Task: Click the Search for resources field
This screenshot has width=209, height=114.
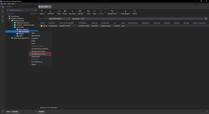Action: pyautogui.click(x=22, y=10)
